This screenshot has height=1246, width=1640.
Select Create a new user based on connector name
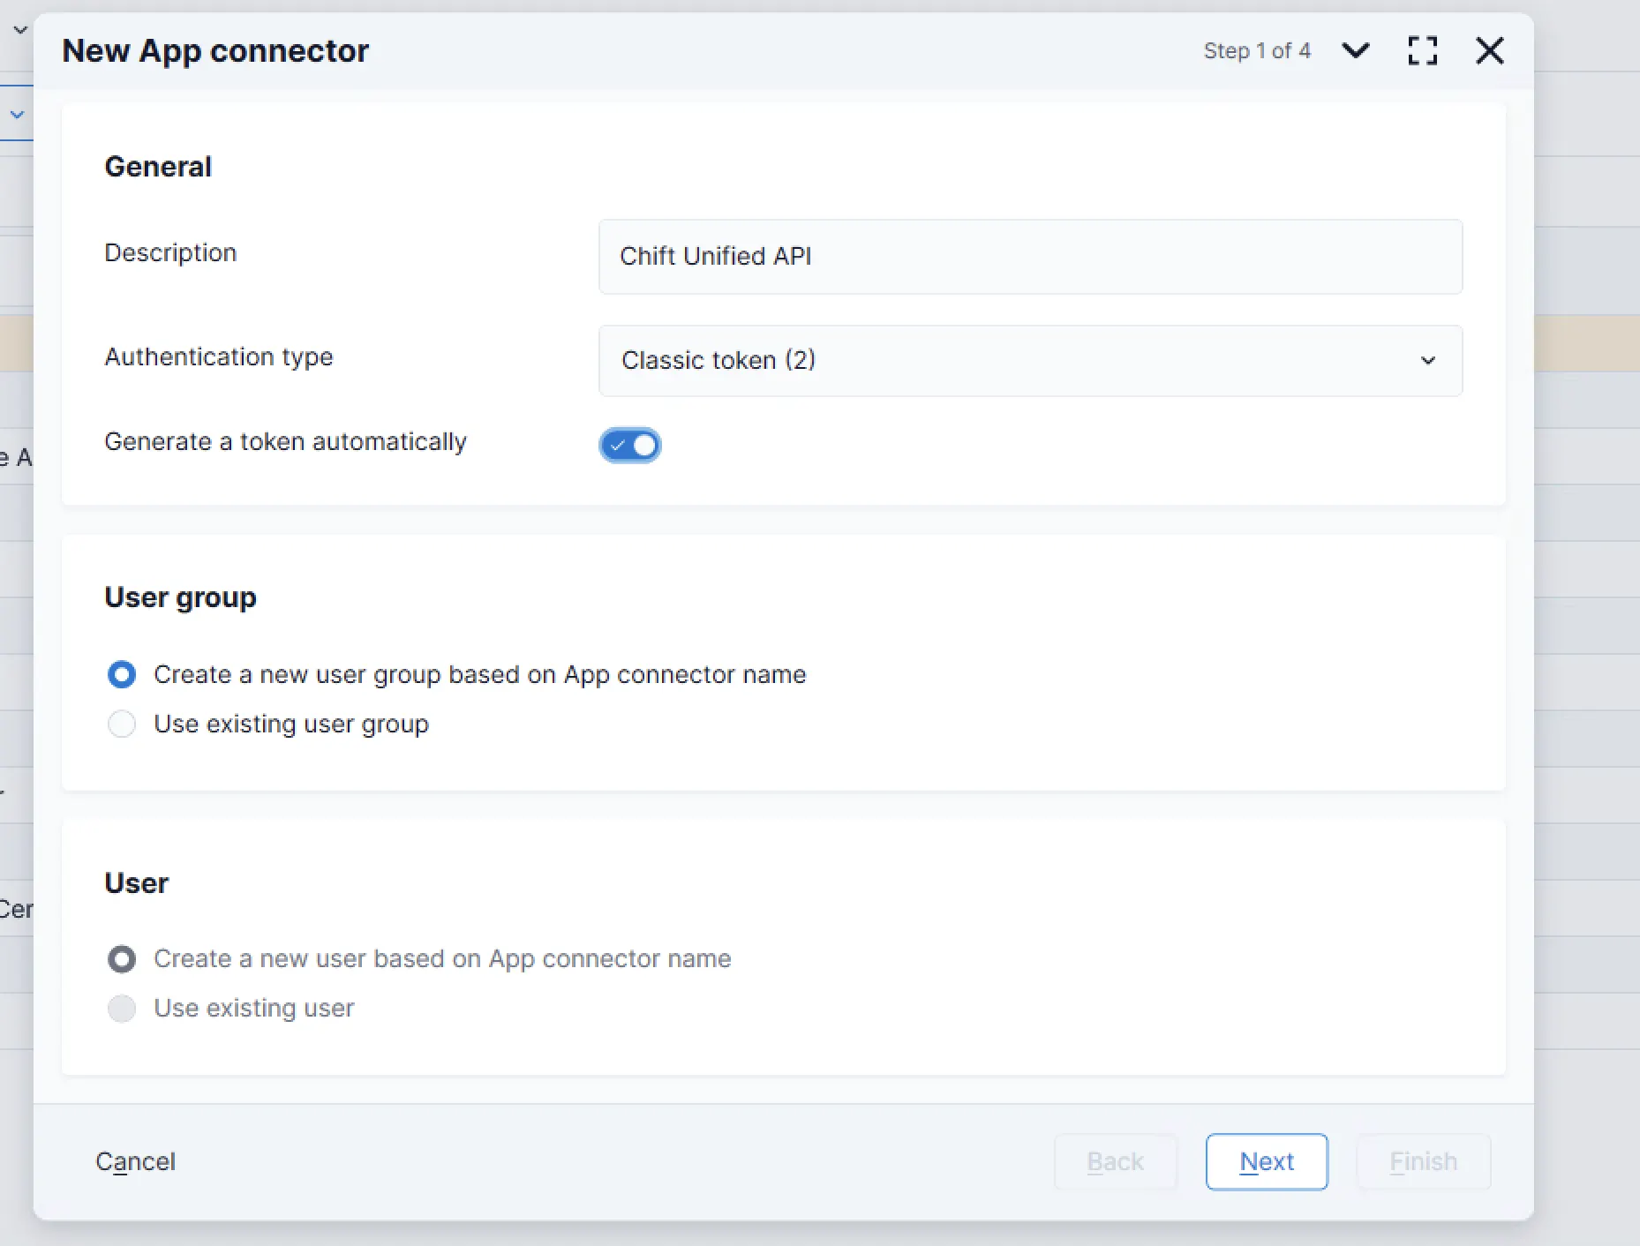point(122,958)
